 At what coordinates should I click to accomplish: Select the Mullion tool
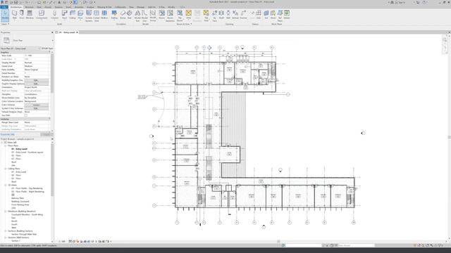[104, 15]
